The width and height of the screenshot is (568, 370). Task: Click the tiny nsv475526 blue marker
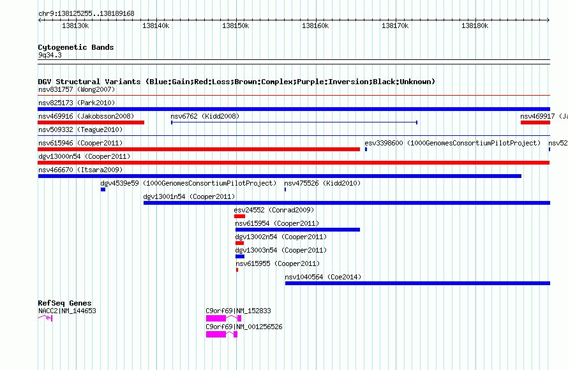coord(285,189)
